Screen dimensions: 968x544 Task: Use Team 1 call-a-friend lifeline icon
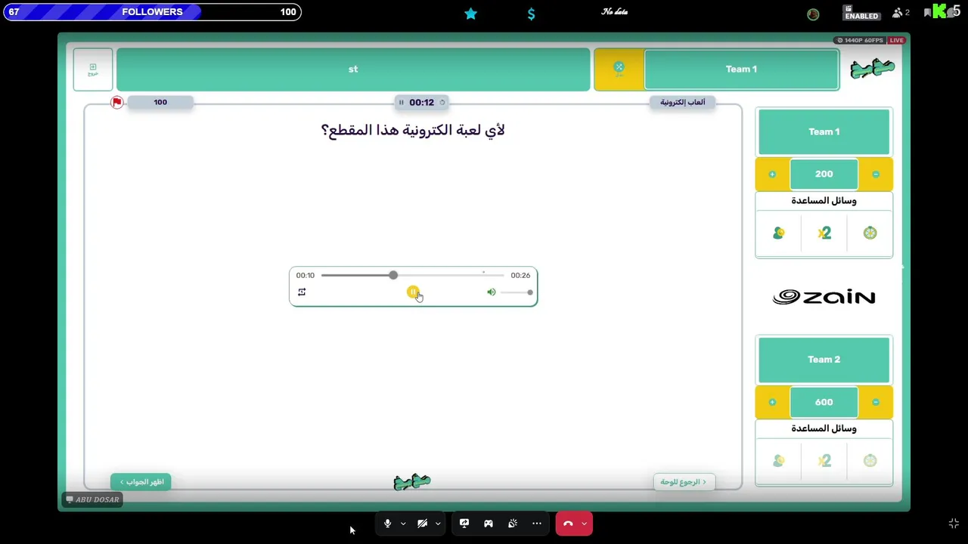(779, 233)
